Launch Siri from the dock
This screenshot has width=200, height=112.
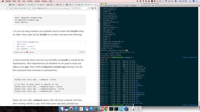66,109
